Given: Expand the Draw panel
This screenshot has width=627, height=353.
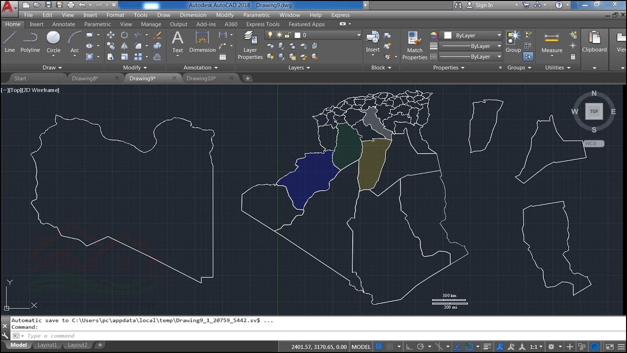Looking at the screenshot, I should 52,68.
